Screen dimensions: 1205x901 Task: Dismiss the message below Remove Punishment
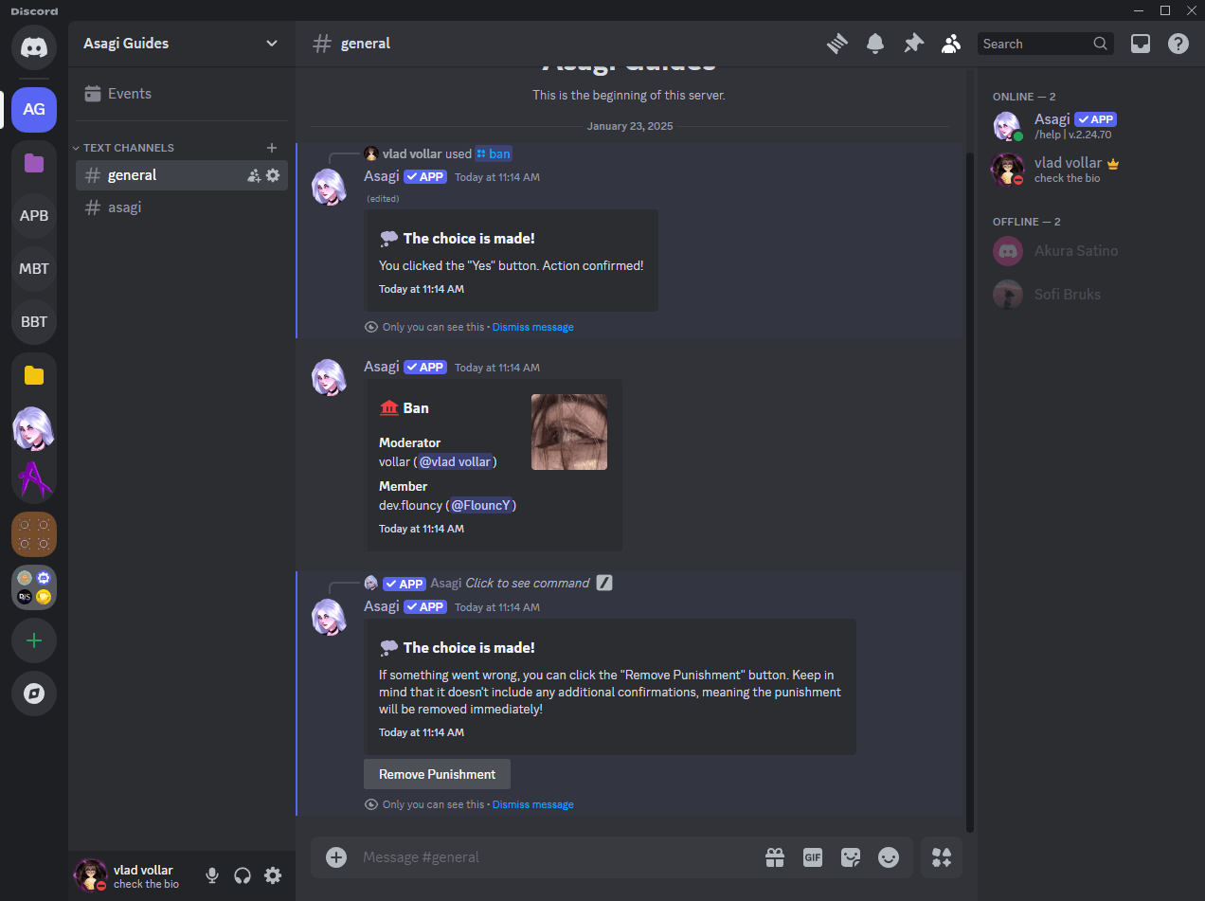tap(532, 804)
